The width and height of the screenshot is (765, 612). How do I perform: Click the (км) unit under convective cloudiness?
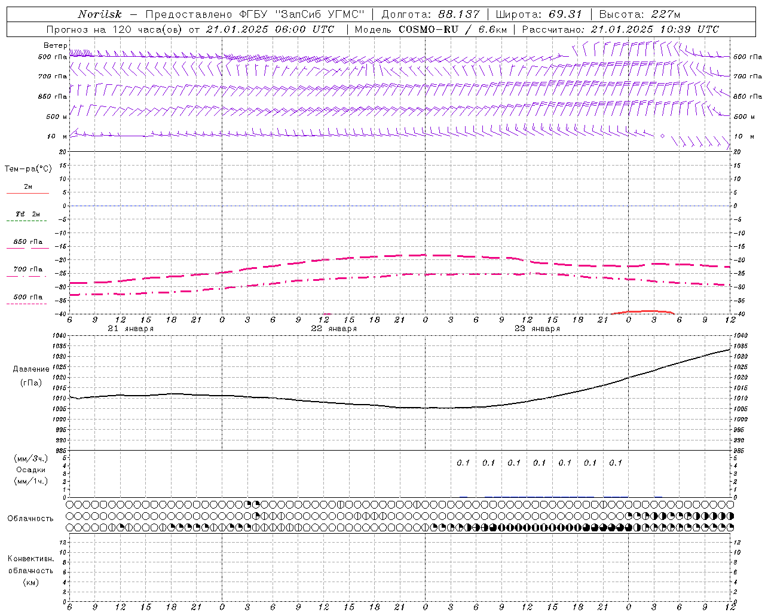coord(30,582)
